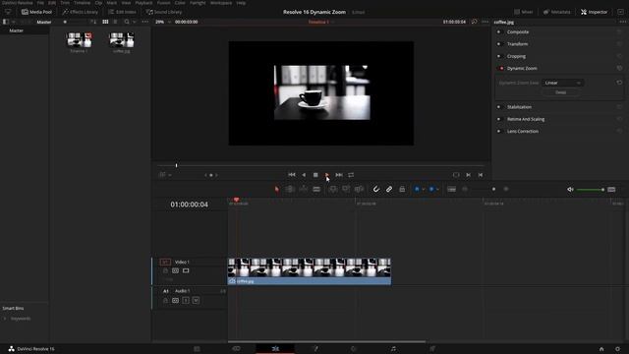Adjust the green volume slider
The height and width of the screenshot is (354, 629).
tap(590, 190)
